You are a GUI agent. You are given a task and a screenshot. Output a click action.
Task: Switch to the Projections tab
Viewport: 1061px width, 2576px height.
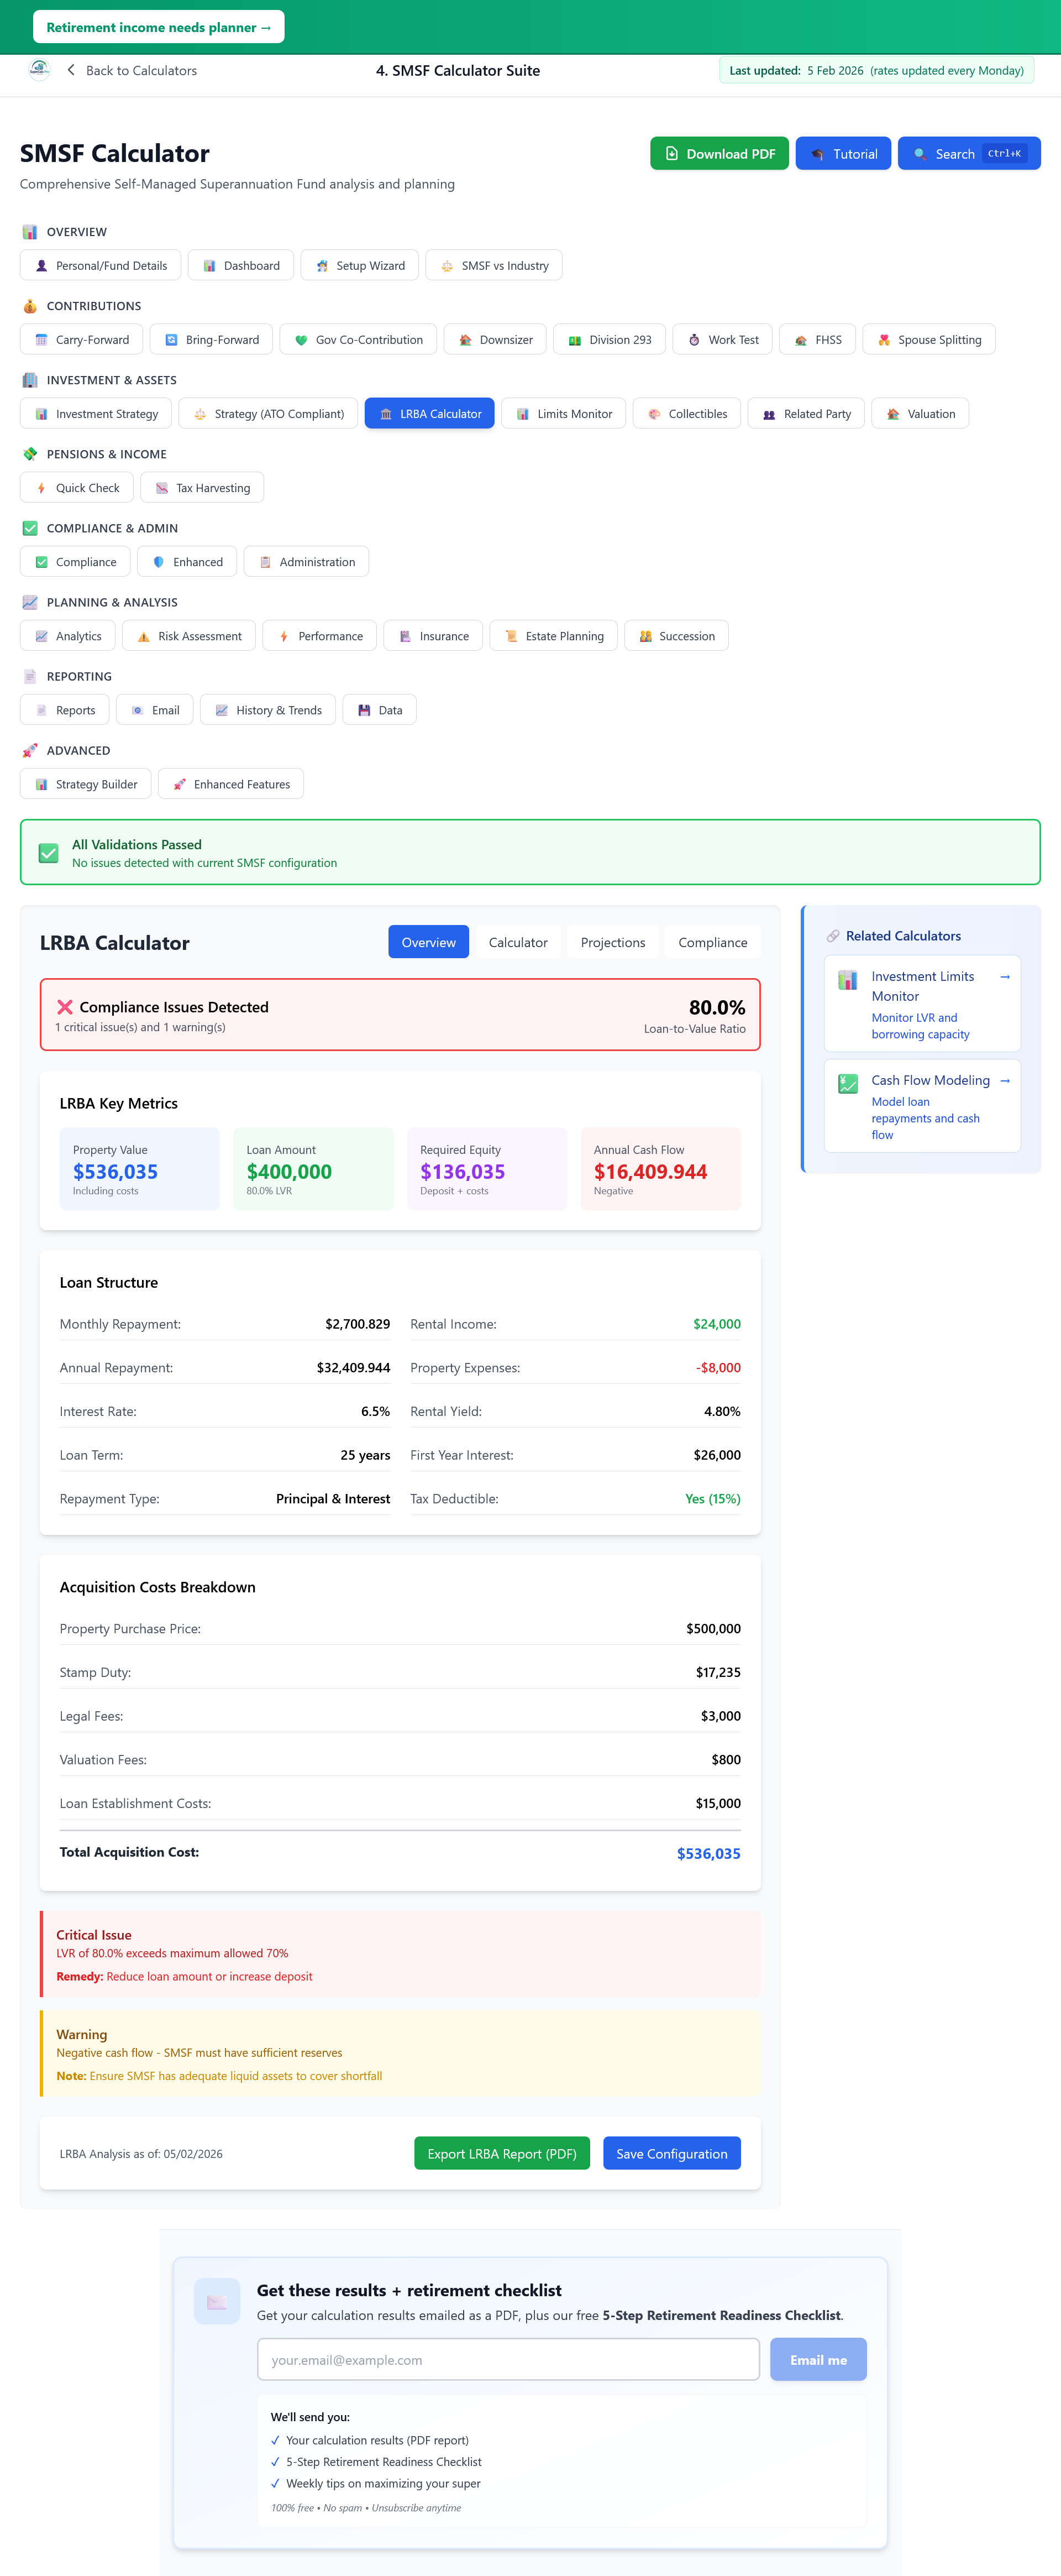(612, 942)
